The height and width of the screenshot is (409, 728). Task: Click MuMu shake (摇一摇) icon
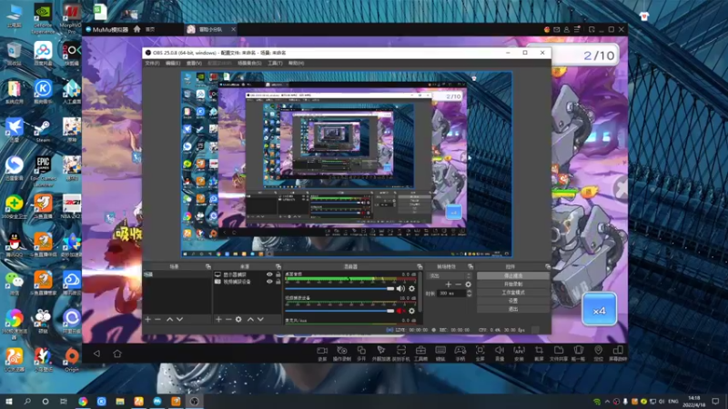tap(579, 351)
